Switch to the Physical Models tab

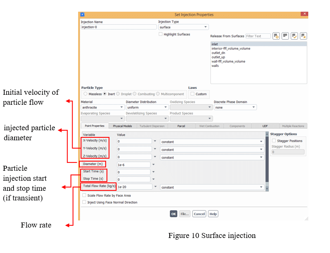[x=122, y=126]
